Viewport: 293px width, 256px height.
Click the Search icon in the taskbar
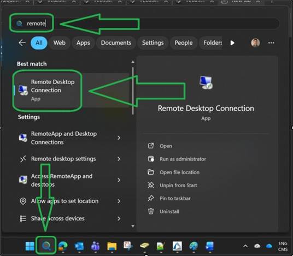coord(46,246)
